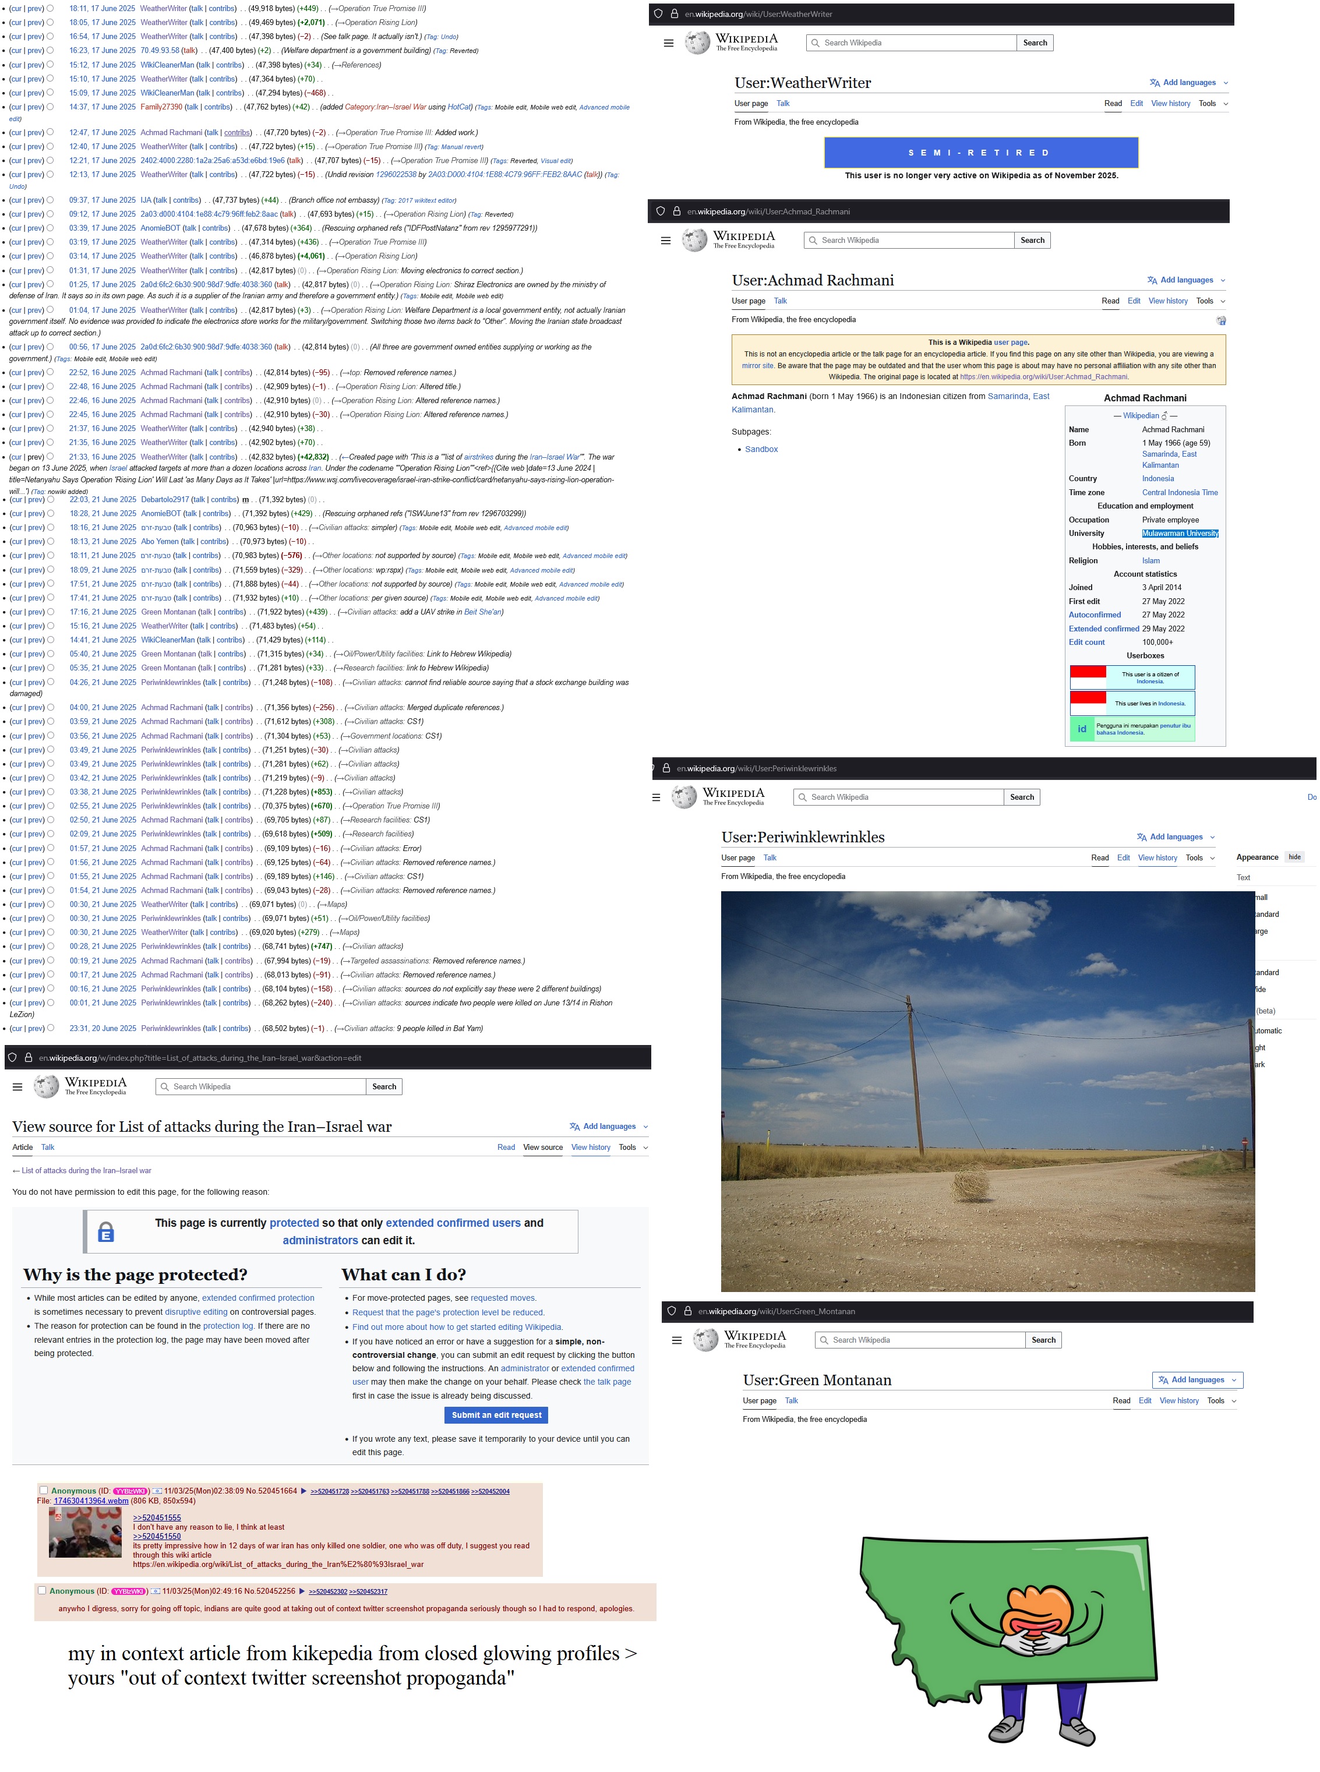
Task: Click shield icon in WeatherWriter address bar
Action: coord(658,15)
